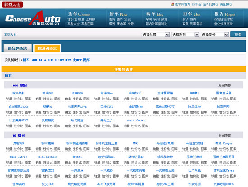Click 国内 under the New menu
The image size is (248, 187).
112,19
